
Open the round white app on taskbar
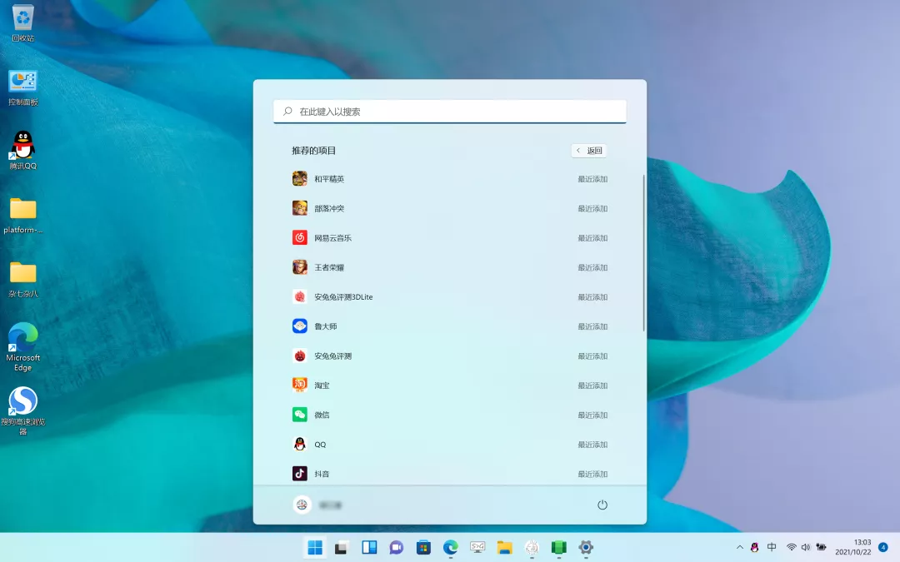[532, 548]
